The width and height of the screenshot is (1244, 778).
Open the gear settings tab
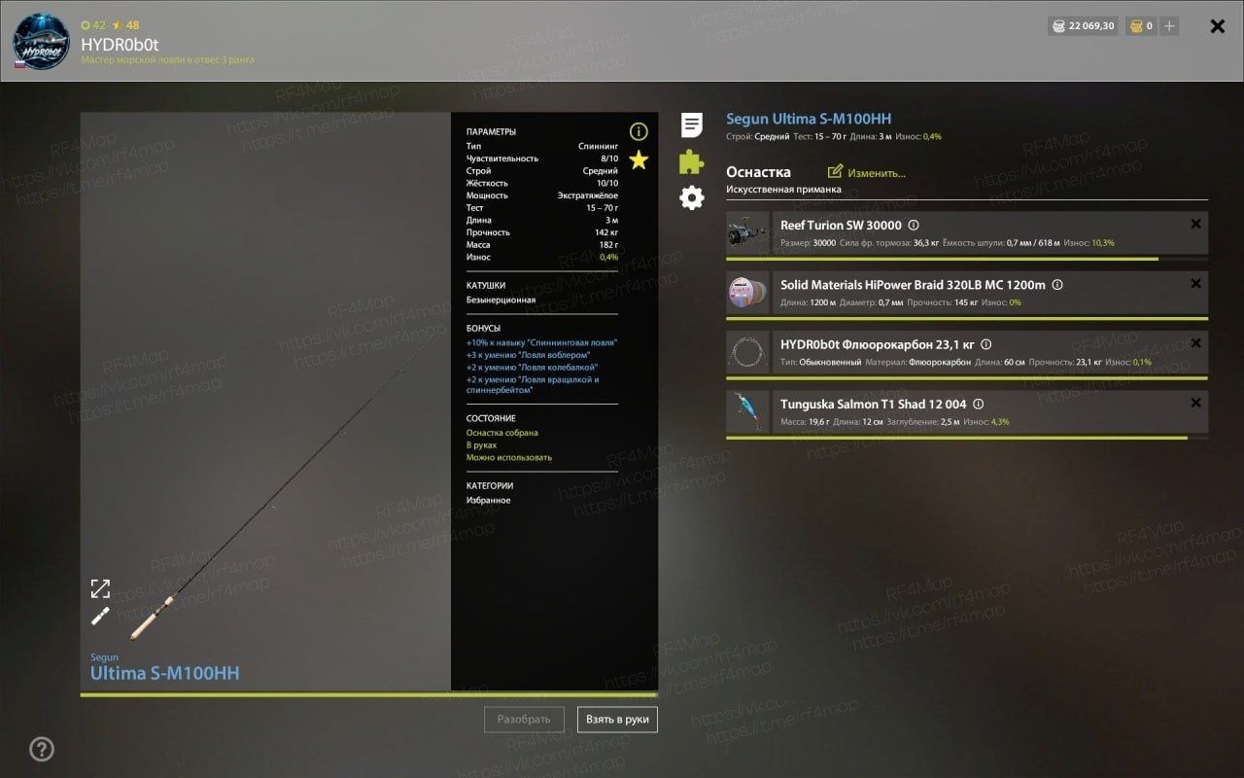(691, 198)
